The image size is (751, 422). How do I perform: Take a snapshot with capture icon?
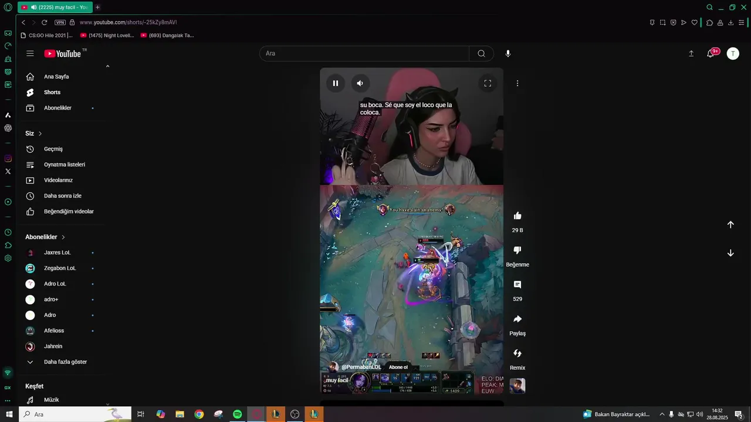[x=662, y=22]
